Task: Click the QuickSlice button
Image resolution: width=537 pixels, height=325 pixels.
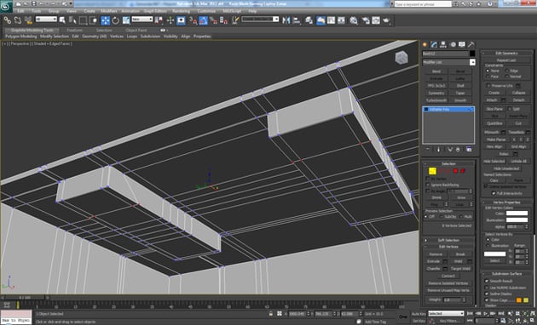Action: click(x=494, y=123)
